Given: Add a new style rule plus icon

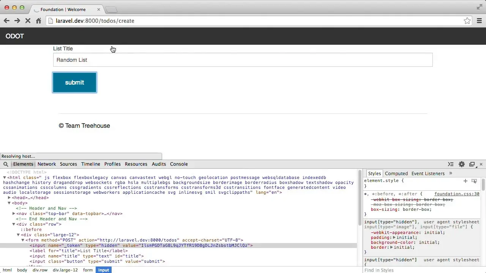Looking at the screenshot, I should tap(465, 181).
